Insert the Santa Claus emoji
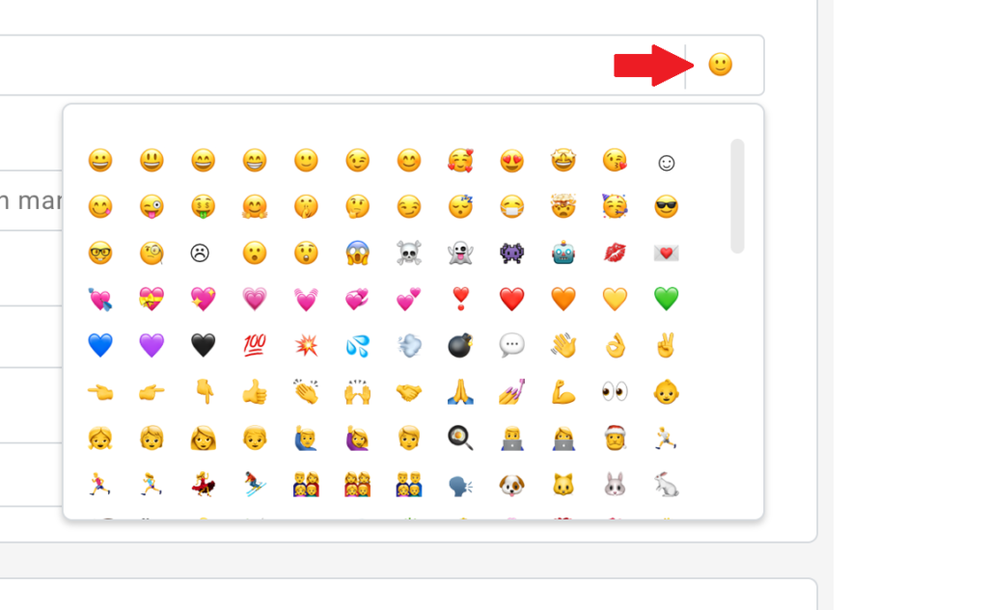The image size is (988, 610). [615, 438]
